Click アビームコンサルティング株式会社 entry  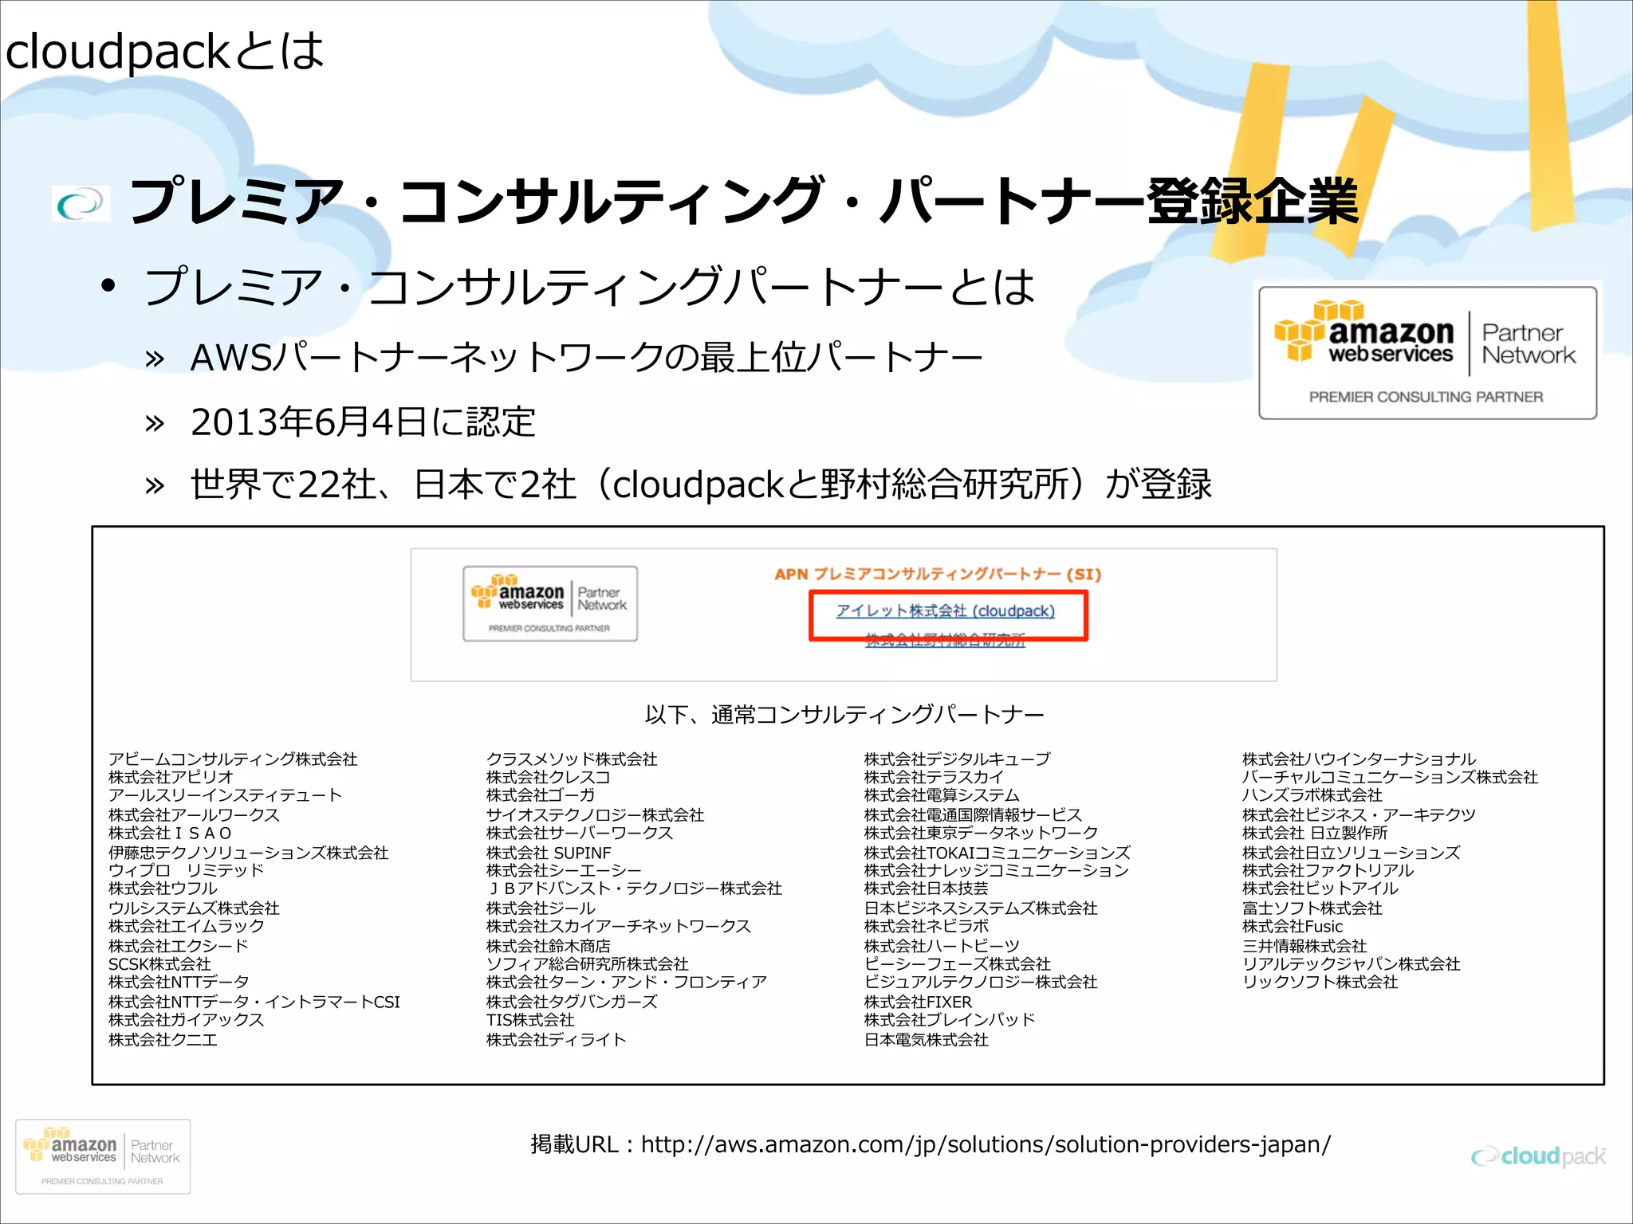233,759
